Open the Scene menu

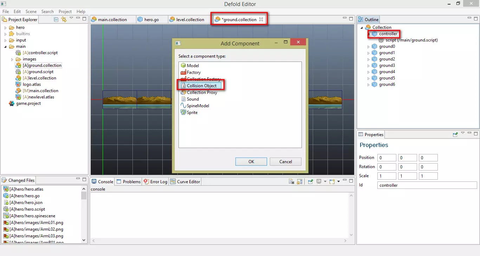[x=31, y=12]
